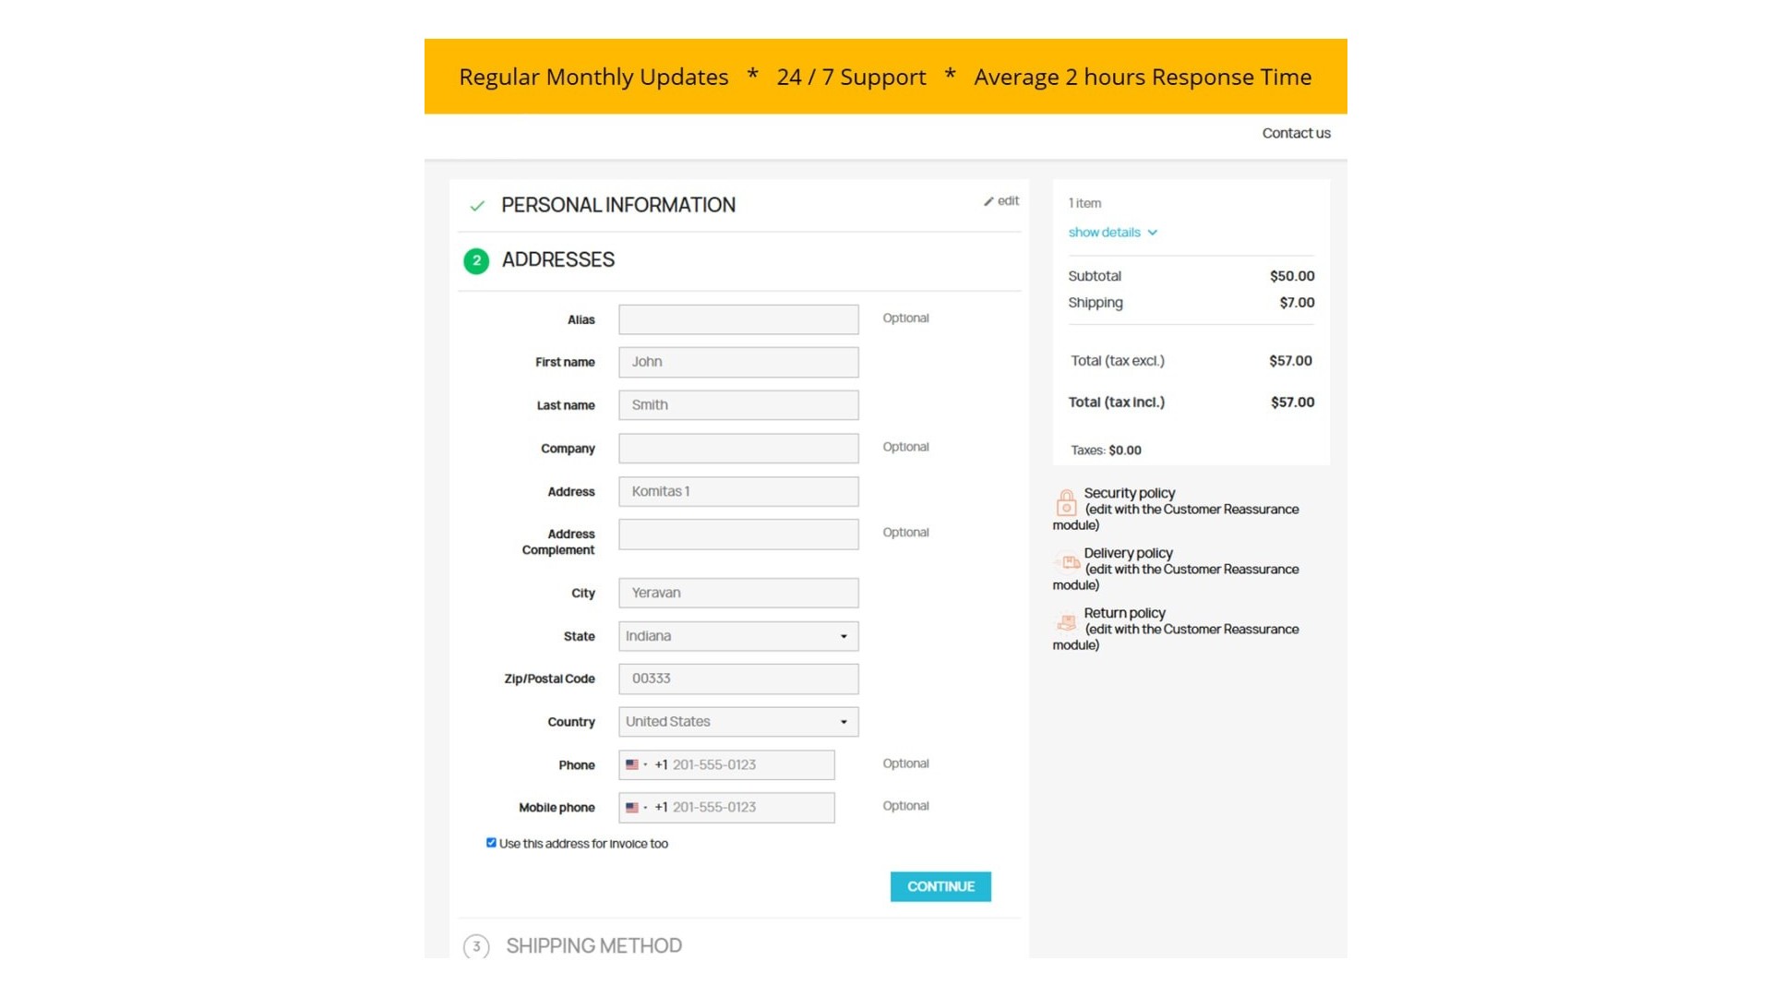Click the Address Complement input field
Image resolution: width=1772 pixels, height=997 pixels.
[738, 535]
